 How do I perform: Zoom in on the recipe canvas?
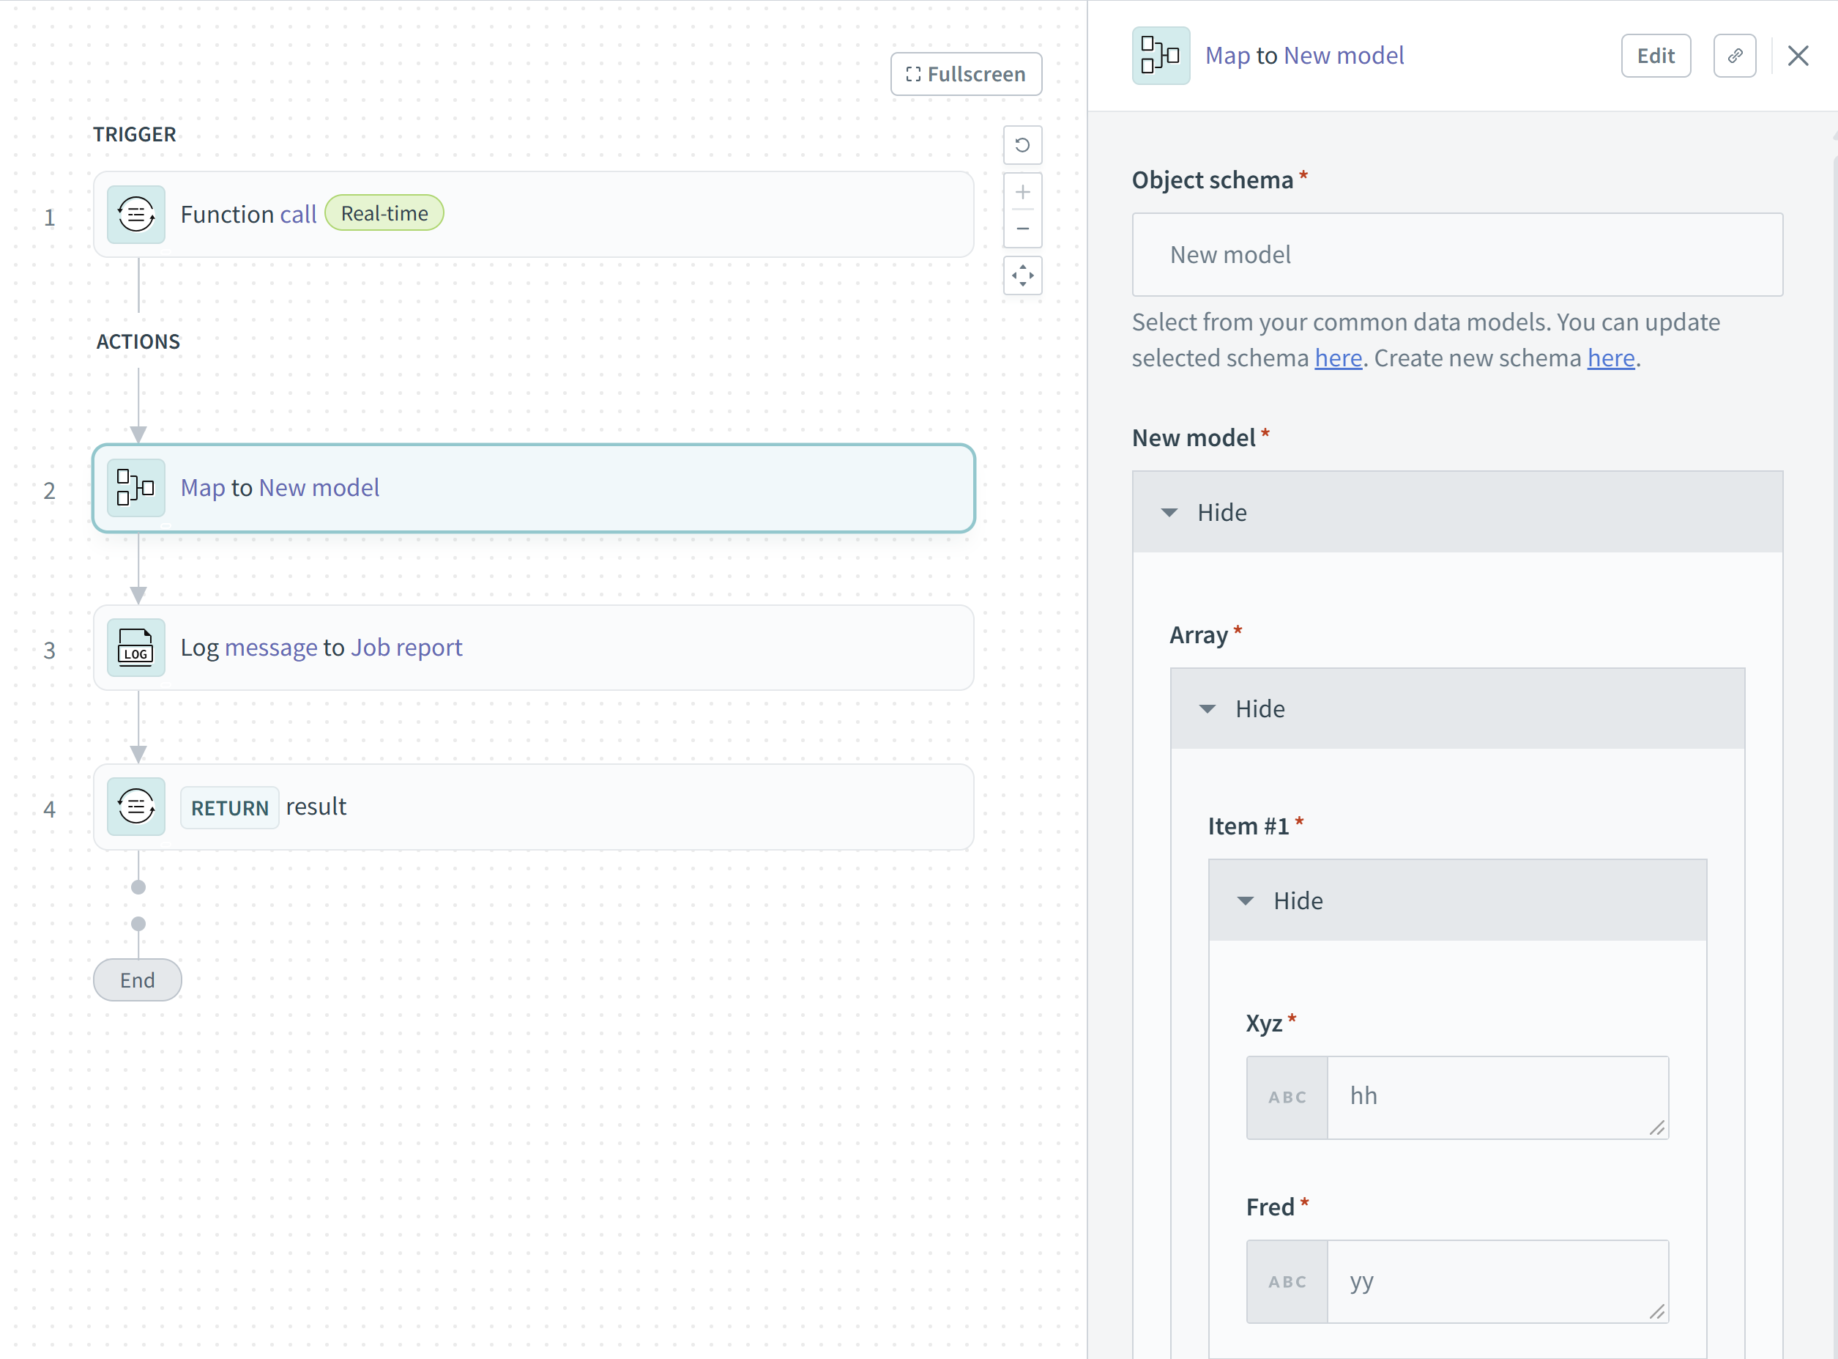[x=1022, y=192]
